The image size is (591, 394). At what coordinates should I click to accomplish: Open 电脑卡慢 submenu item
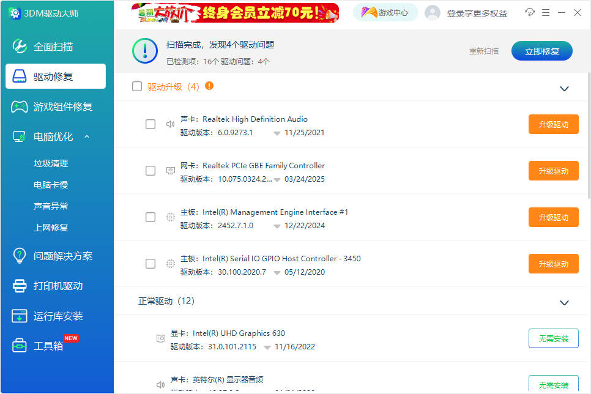click(x=51, y=185)
